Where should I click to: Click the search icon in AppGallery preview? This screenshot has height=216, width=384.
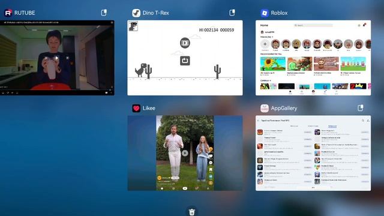[x=362, y=121]
